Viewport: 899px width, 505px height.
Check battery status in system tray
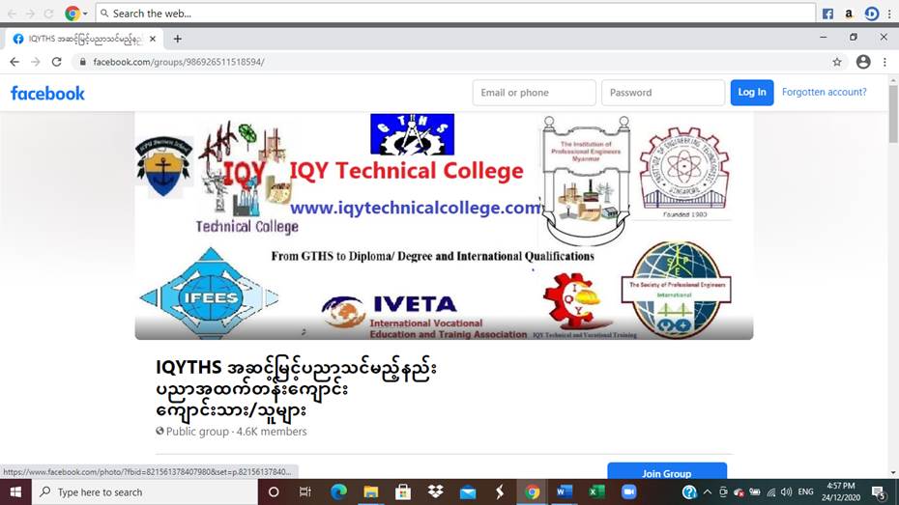tap(755, 491)
